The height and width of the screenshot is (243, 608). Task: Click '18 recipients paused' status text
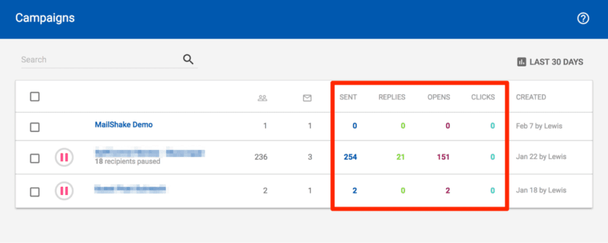tap(128, 161)
